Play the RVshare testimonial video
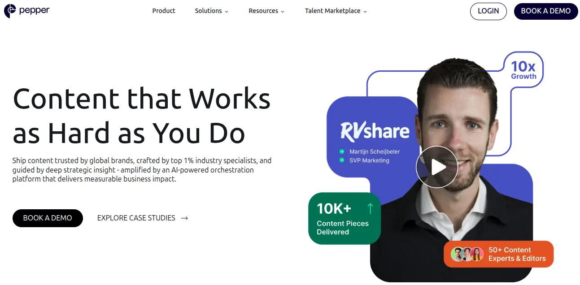The width and height of the screenshot is (580, 285). coord(436,167)
